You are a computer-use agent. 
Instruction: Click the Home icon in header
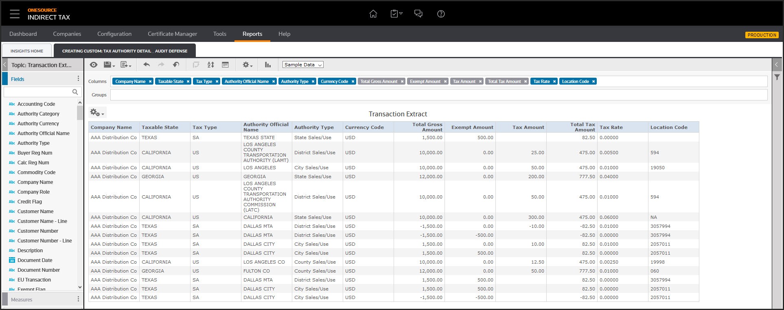[373, 14]
